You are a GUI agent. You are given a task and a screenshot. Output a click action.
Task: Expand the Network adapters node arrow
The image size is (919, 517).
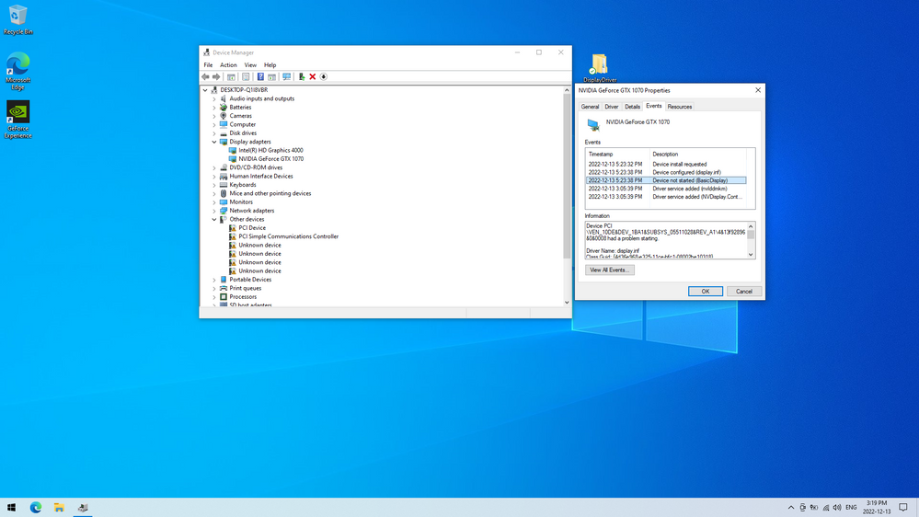tap(214, 211)
